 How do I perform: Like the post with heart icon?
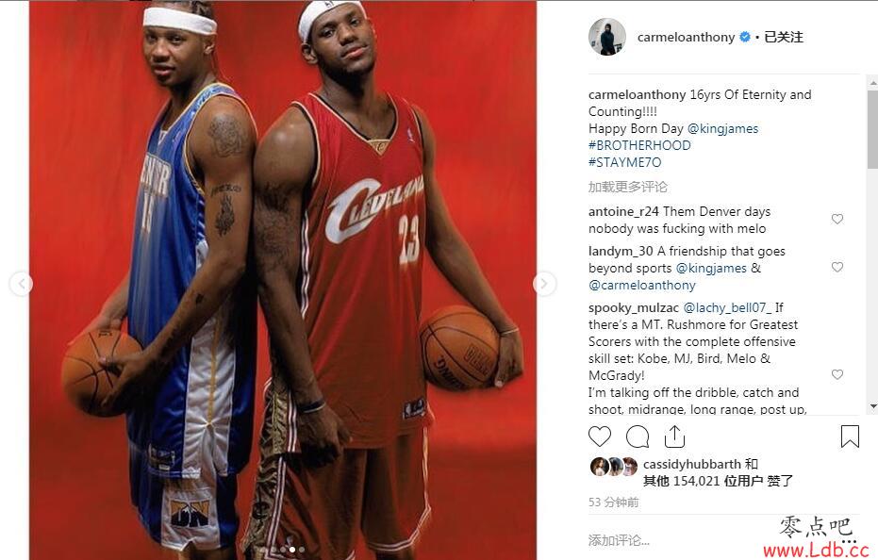600,436
